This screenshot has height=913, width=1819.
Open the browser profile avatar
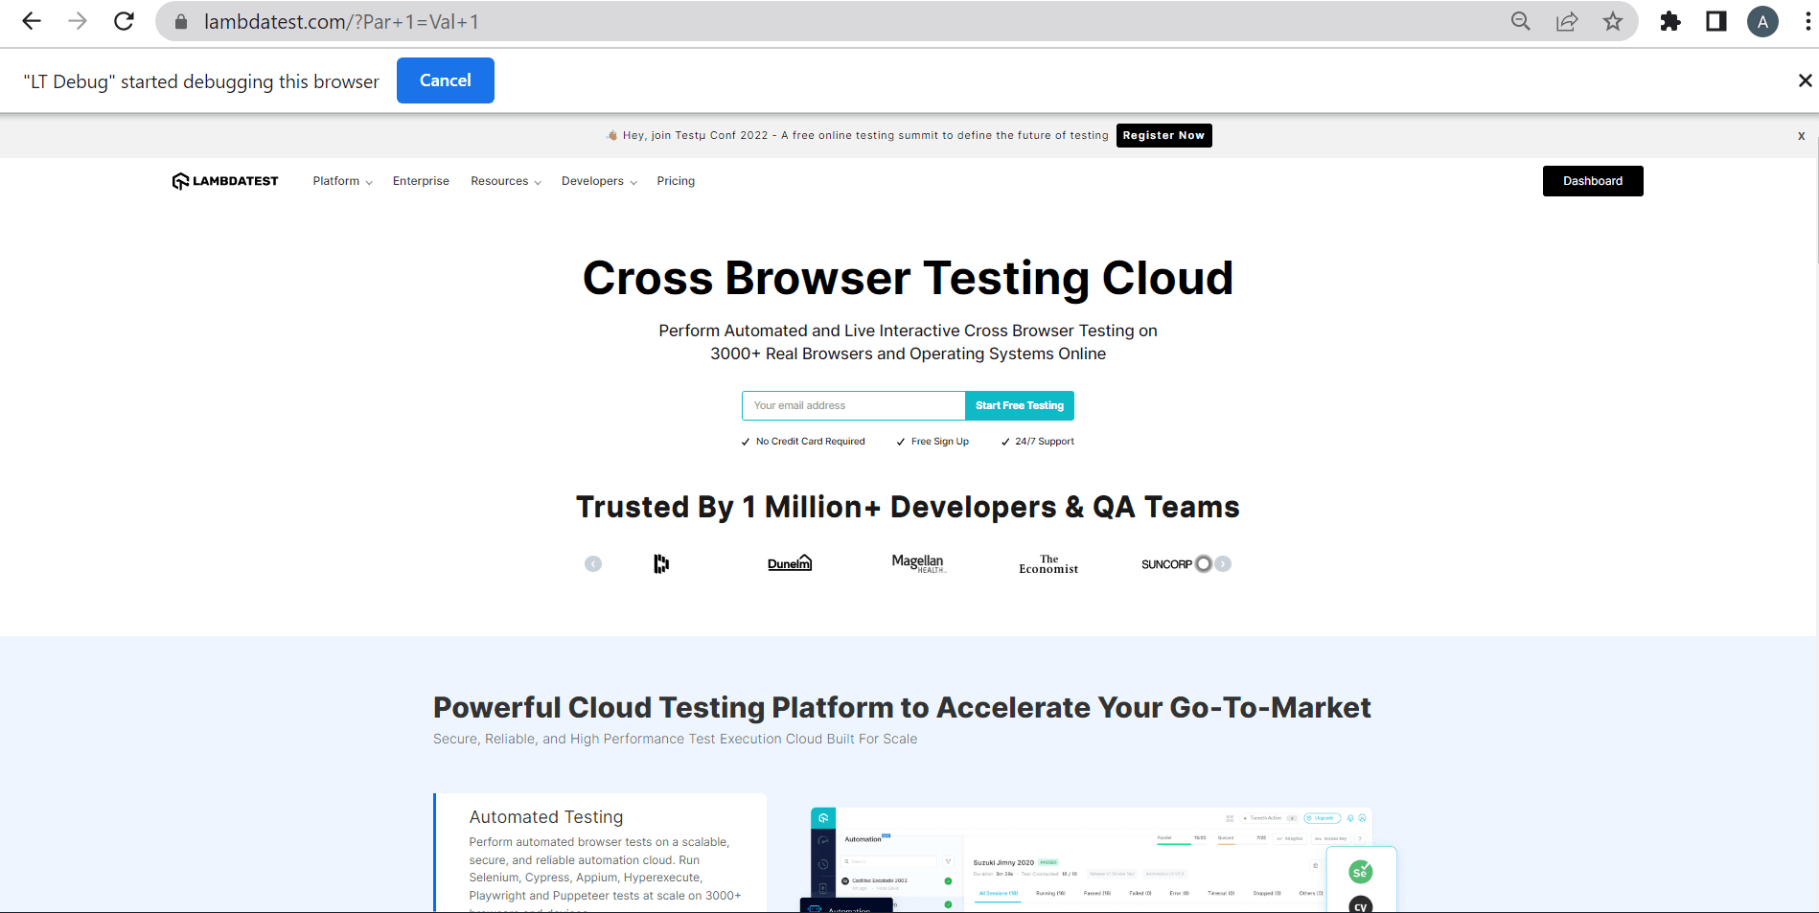1762,21
